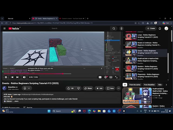Skip to the next video
Image resolution: width=173 pixels, height=130 pixels.
(18, 77)
